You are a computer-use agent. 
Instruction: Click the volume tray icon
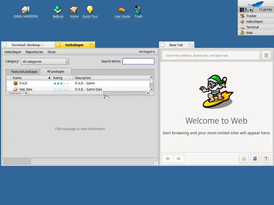252,10
